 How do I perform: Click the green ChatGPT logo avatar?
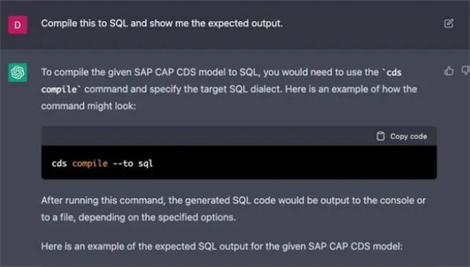point(17,72)
